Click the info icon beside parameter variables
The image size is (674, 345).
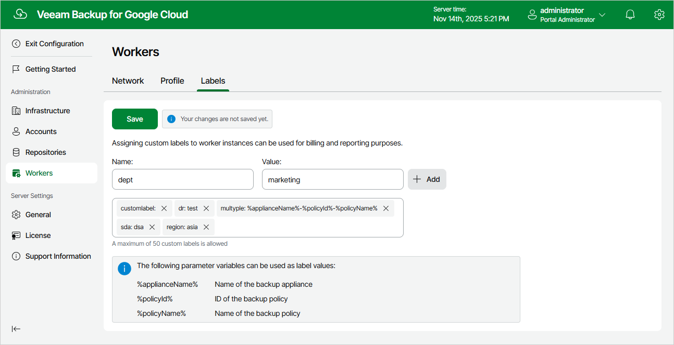(x=124, y=269)
